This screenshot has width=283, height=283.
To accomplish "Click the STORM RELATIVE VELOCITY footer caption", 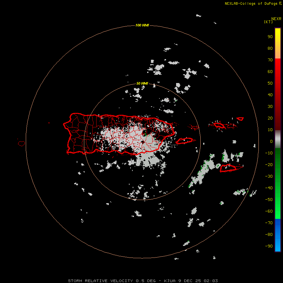I will click(143, 281).
